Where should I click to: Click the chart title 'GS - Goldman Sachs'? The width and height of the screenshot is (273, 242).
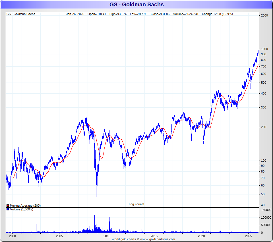136,4
